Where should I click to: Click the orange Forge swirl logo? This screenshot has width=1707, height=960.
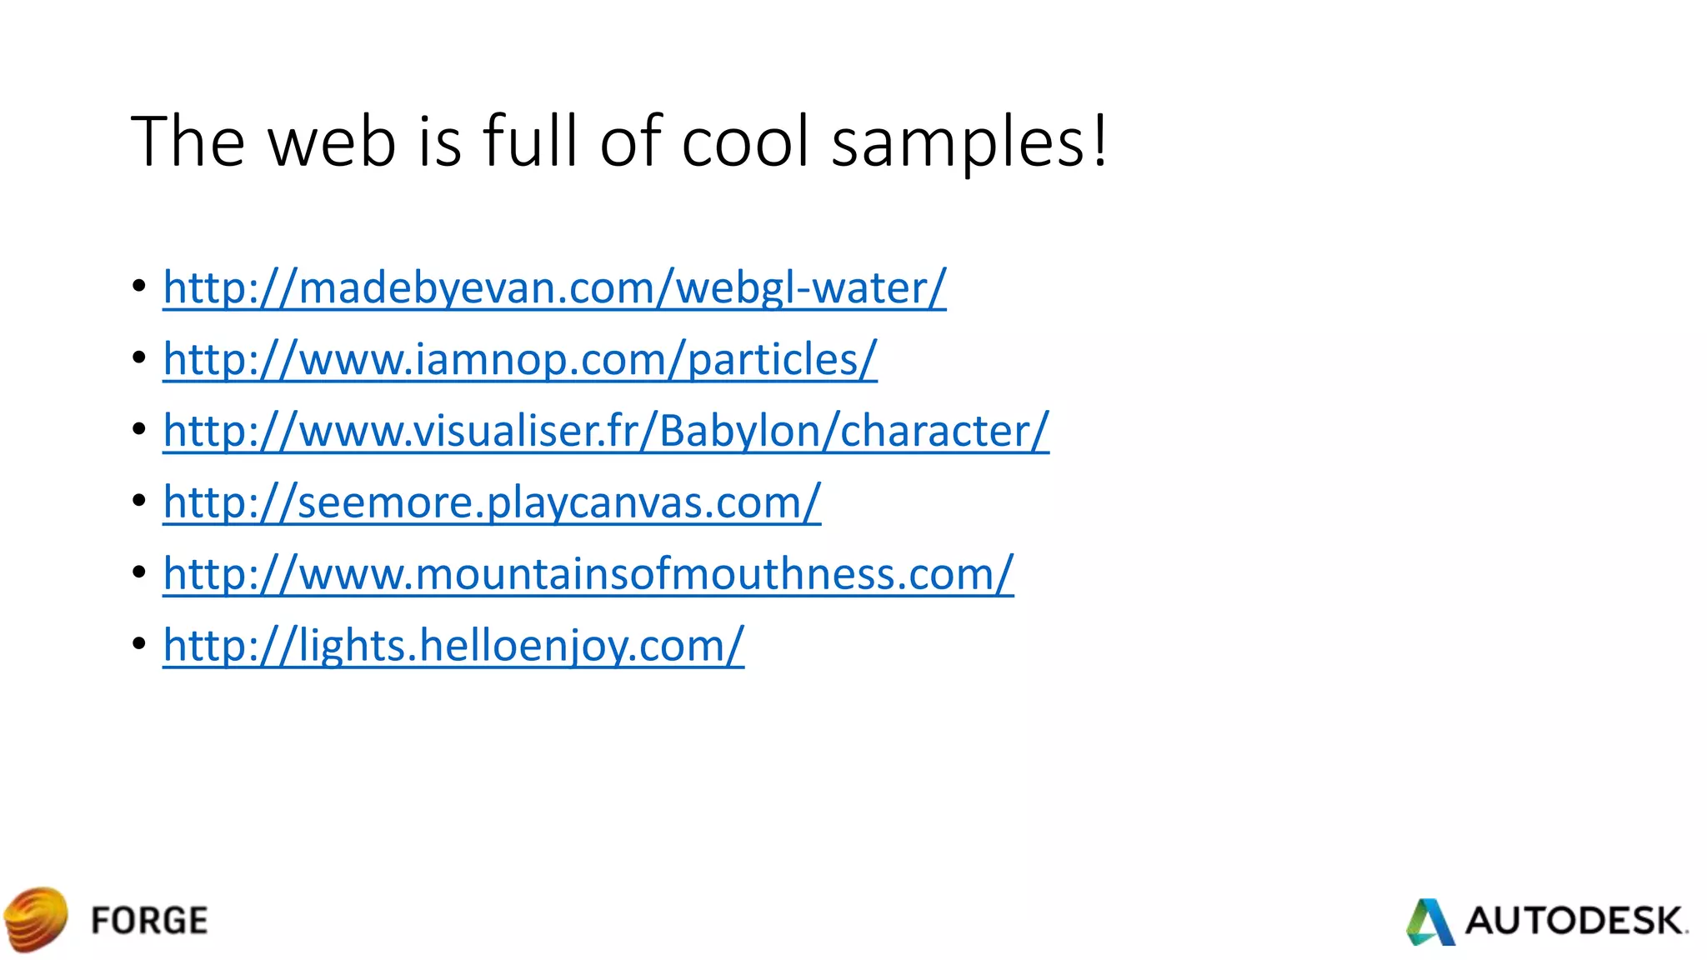(36, 919)
